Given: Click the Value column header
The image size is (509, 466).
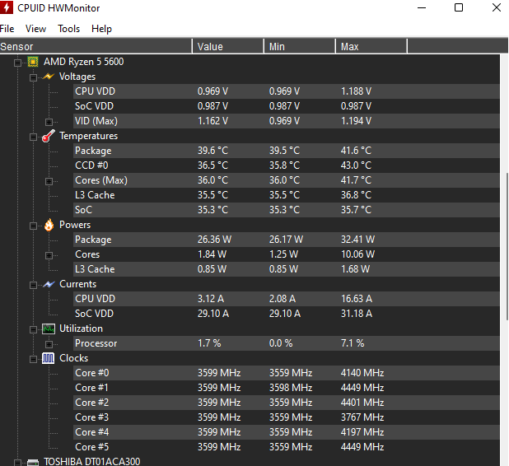Looking at the screenshot, I should pos(228,46).
